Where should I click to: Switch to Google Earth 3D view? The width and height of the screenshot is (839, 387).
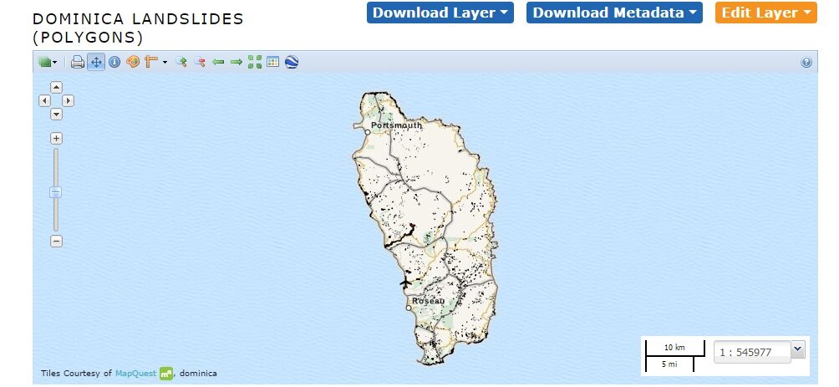292,62
